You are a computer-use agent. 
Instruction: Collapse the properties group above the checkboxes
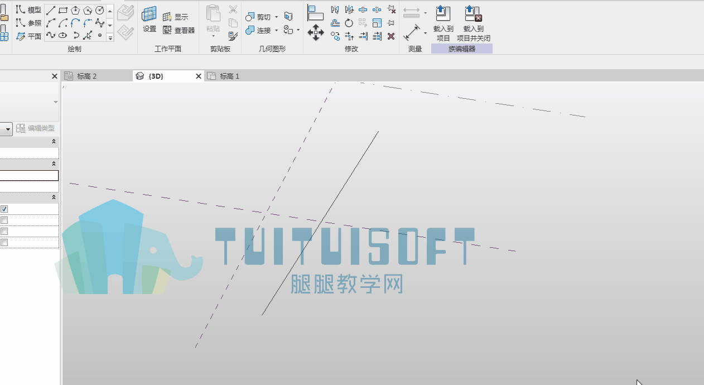pos(54,198)
